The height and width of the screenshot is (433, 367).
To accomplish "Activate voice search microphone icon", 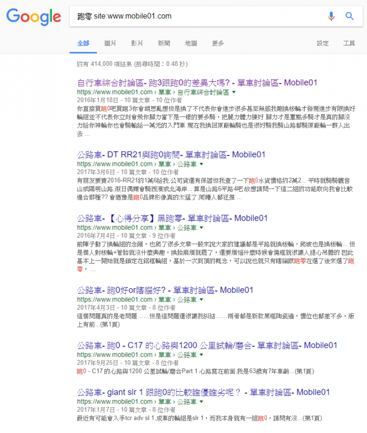I will pyautogui.click(x=331, y=16).
